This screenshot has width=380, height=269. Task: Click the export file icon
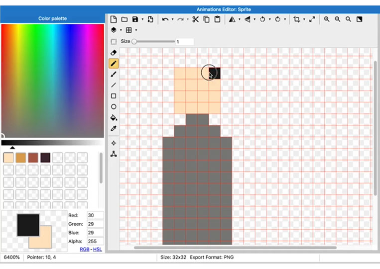[150, 19]
